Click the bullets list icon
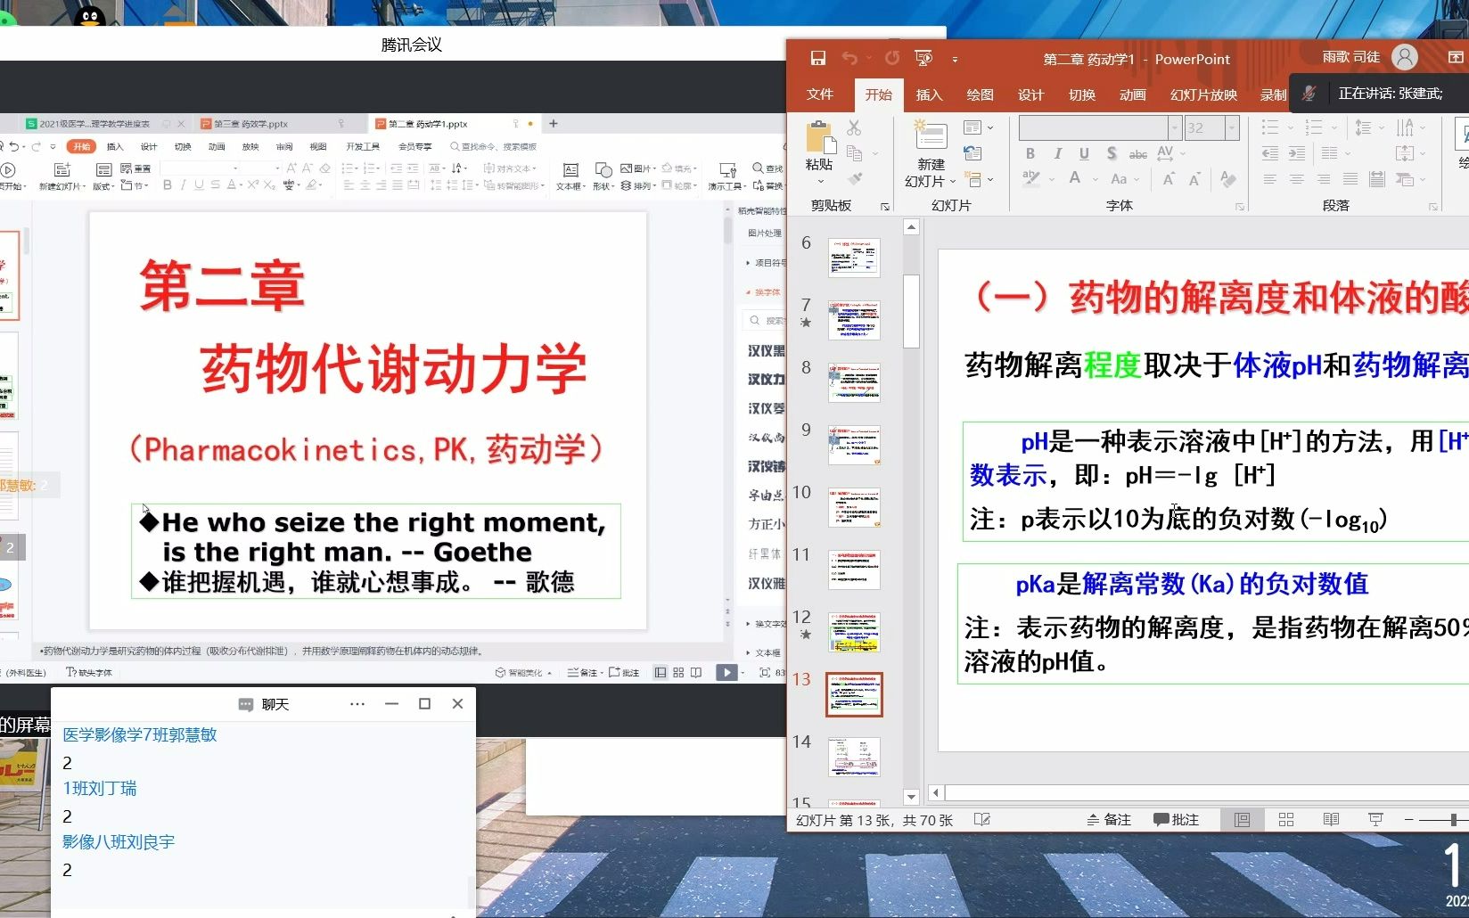 click(1271, 127)
